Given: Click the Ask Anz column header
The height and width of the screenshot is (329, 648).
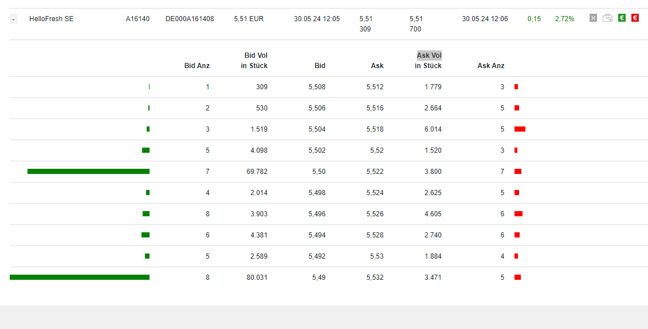Looking at the screenshot, I should coord(490,66).
